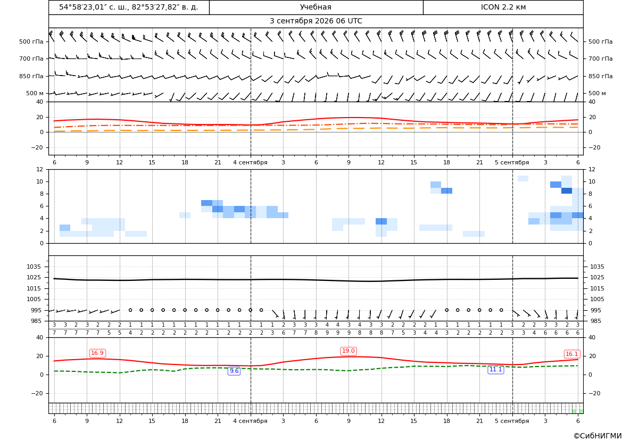
Task: Click the blue 11.1 minimum temperature label
Action: (495, 370)
